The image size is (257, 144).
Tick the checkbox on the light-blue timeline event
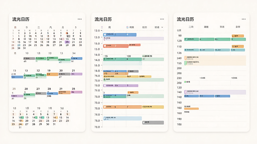[105, 118]
